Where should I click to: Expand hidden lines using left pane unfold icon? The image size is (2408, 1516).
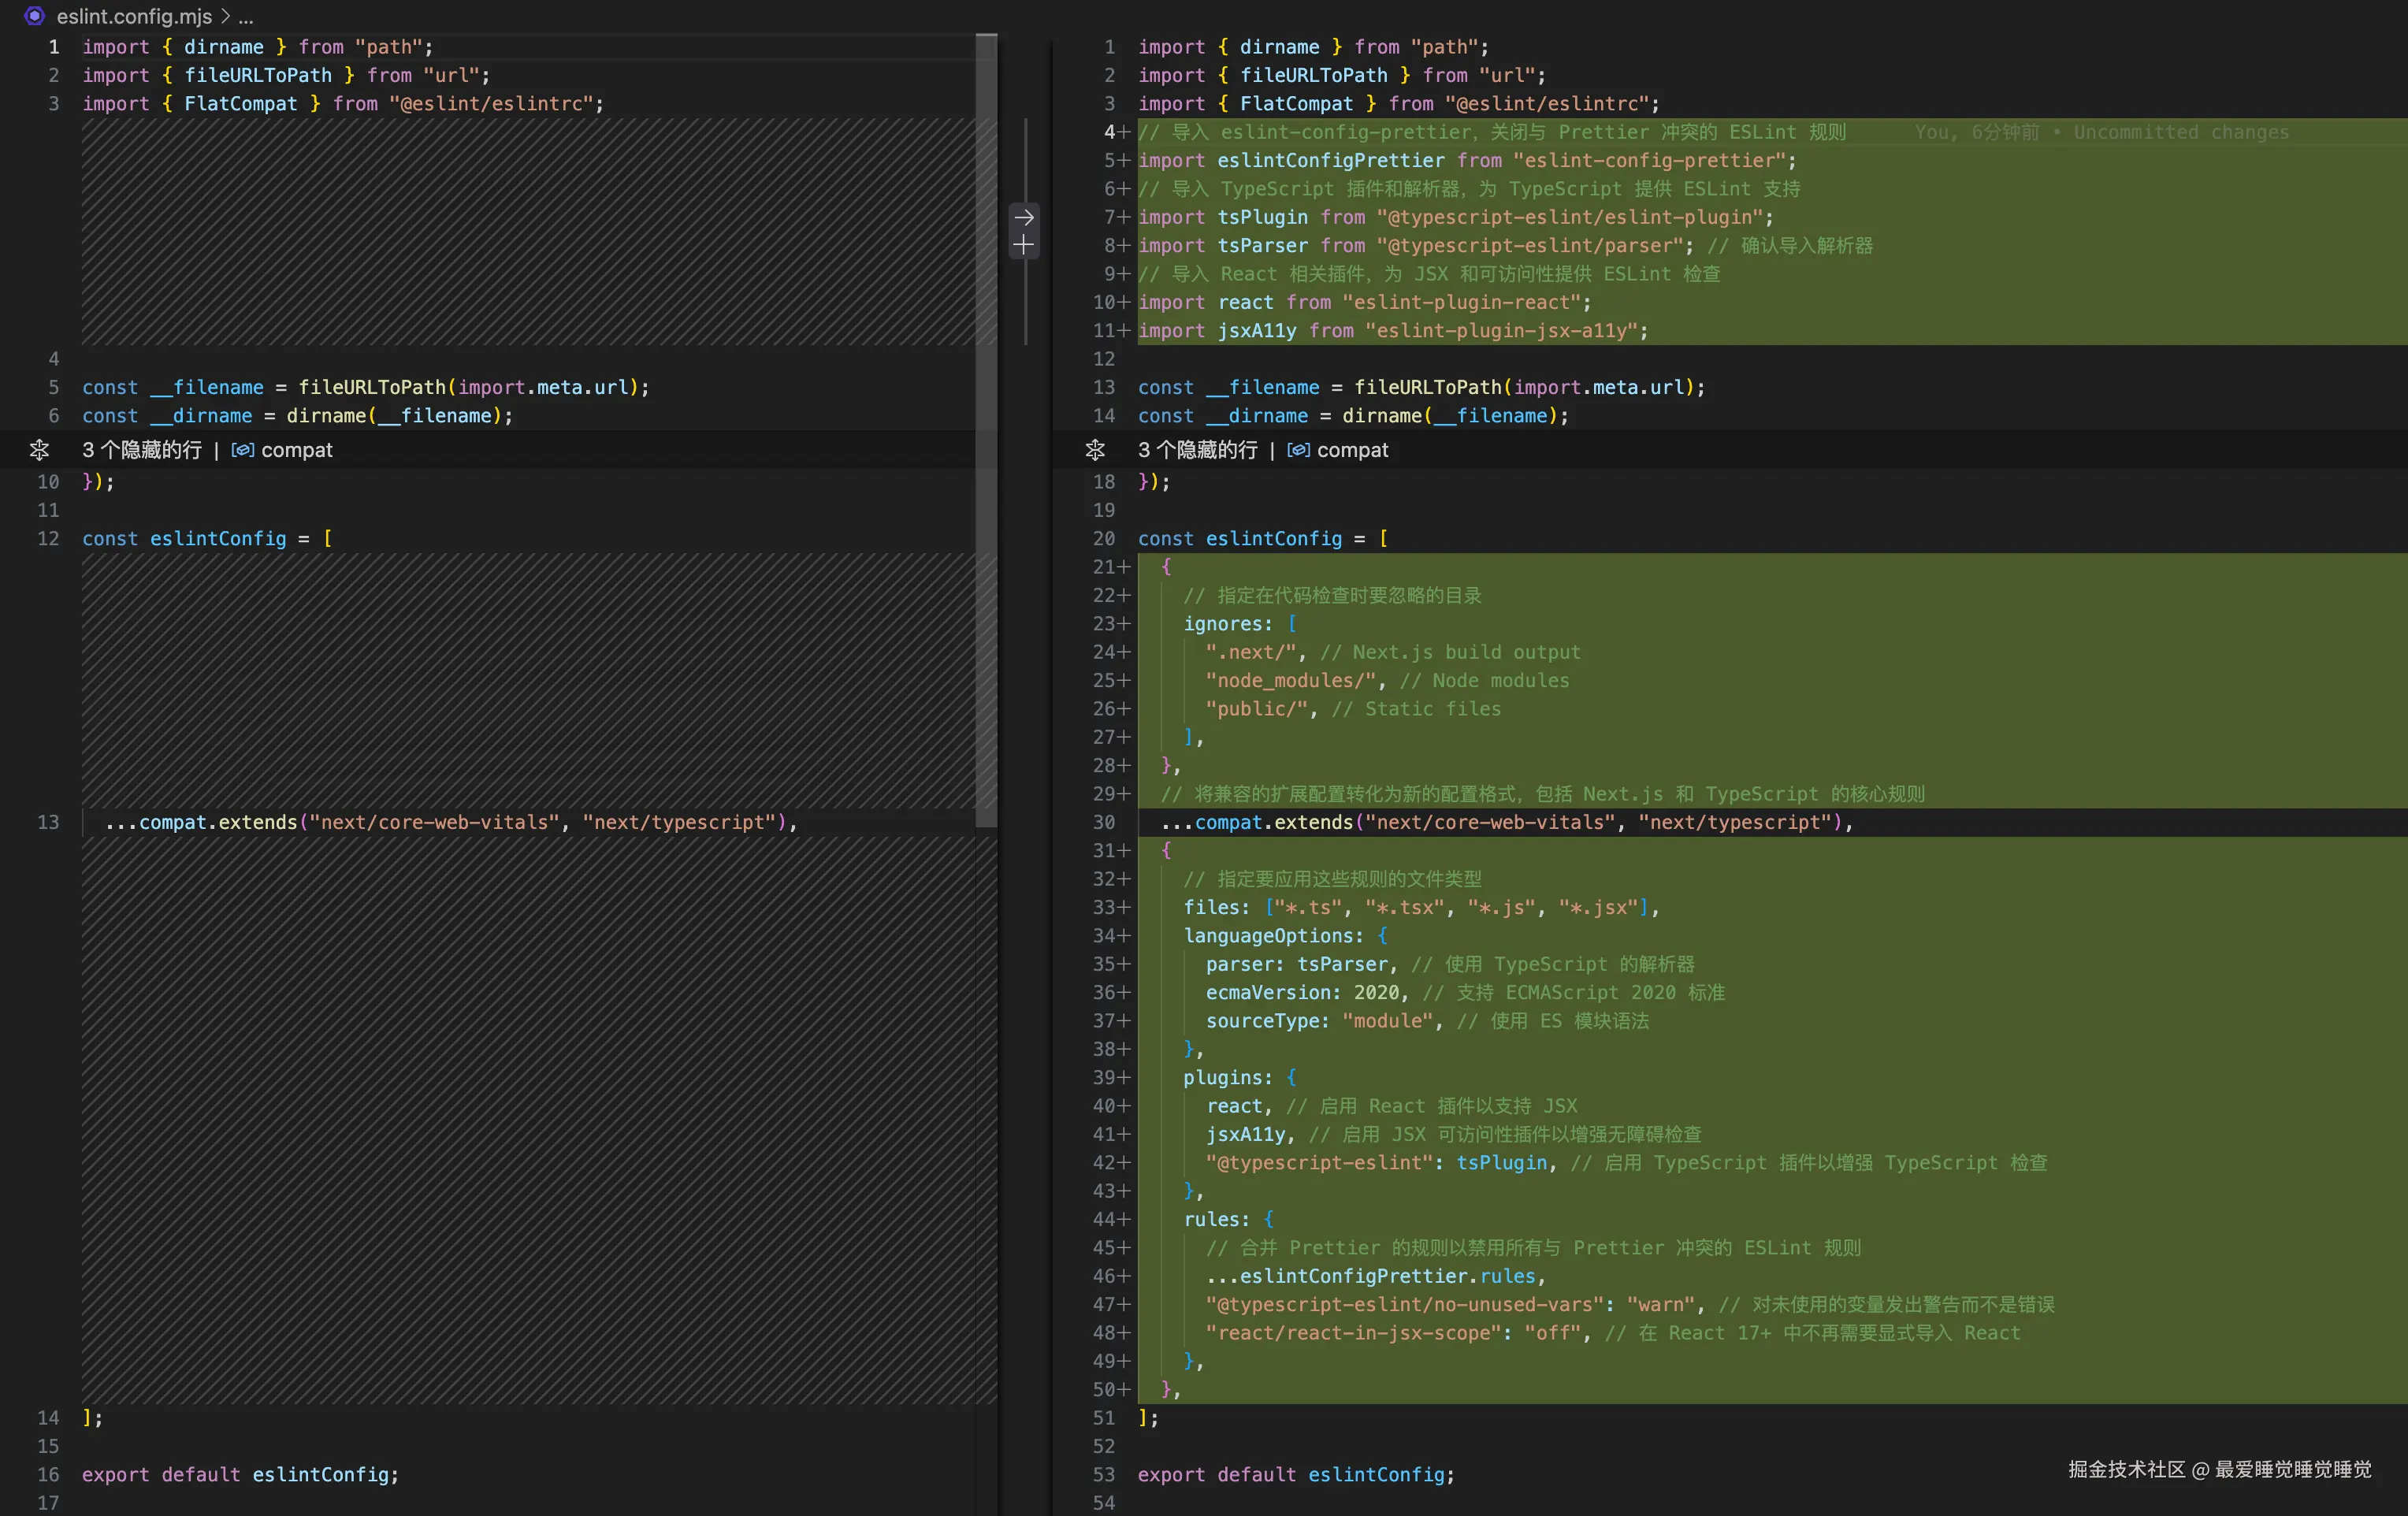pos(39,450)
